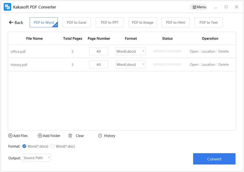244x172 pixels.
Task: Switch to the PDF to Image tab
Action: (142, 23)
